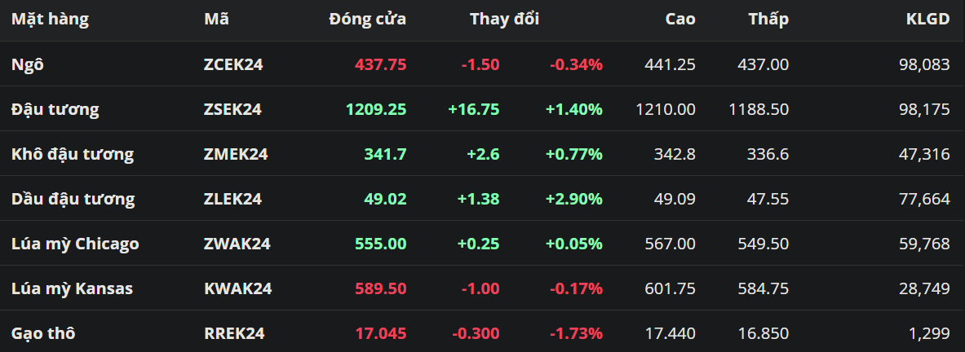Open the Đậu tương commodity row
965x352 pixels.
55,109
